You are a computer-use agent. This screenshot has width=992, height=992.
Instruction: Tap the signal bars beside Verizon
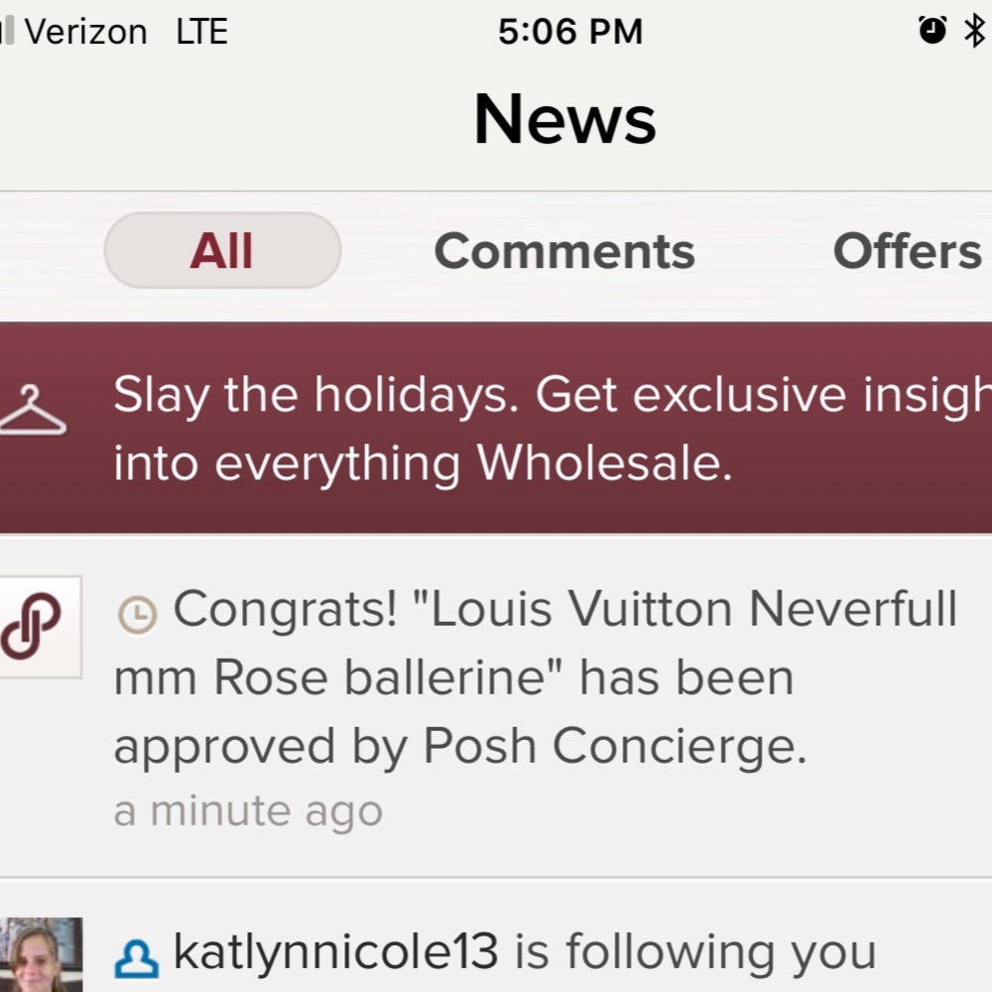(7, 32)
